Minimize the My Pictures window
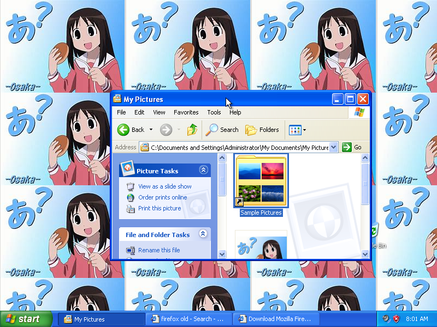The image size is (437, 327). 337,99
